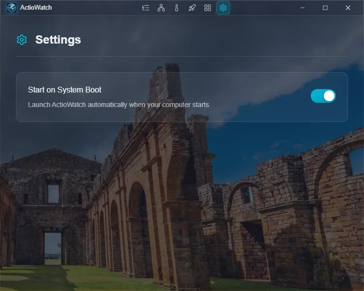This screenshot has height=291, width=364.
Task: Open the rocket startup apps view
Action: tap(192, 8)
